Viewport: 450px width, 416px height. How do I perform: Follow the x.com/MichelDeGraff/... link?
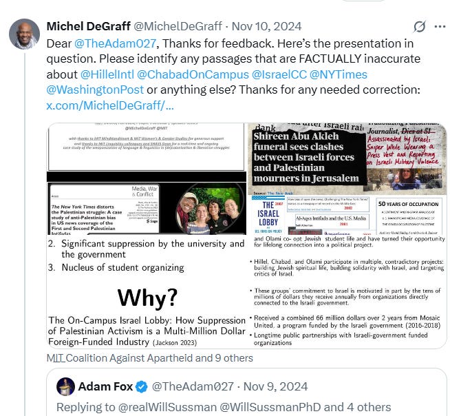point(110,105)
